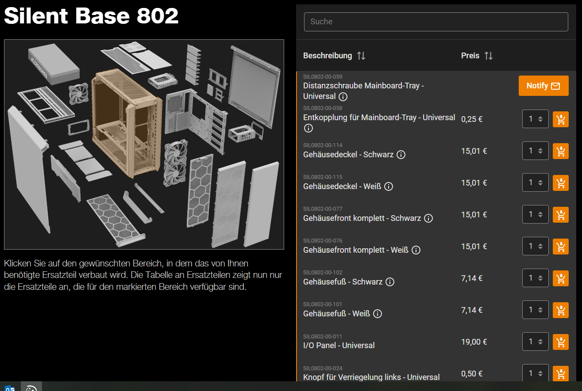Change quantity for Gehäusefront komplett - Weiß
The height and width of the screenshot is (391, 582).
click(x=536, y=246)
